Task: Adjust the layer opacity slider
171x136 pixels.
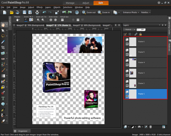Action: click(x=141, y=29)
